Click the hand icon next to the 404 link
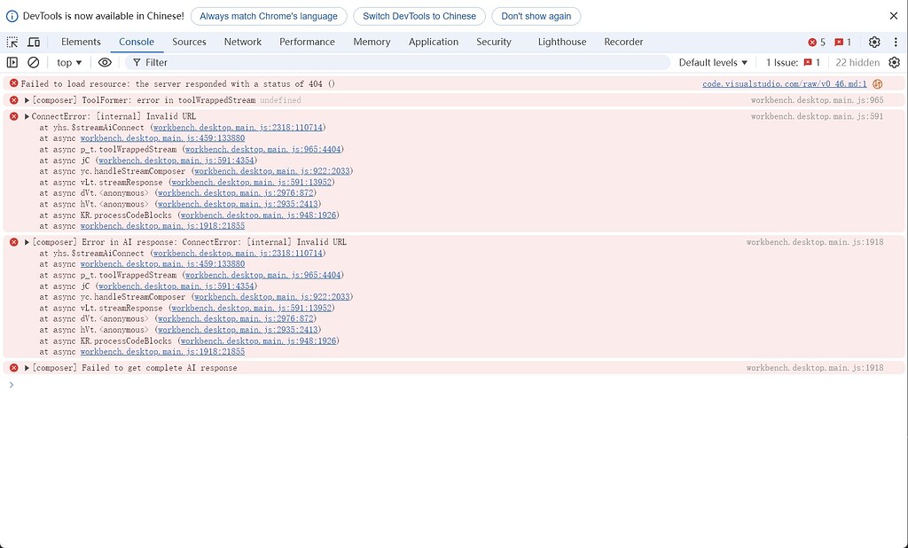 click(877, 82)
